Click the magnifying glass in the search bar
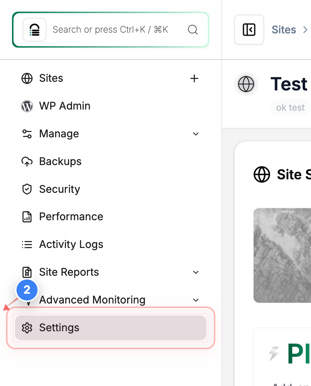This screenshot has width=311, height=386. pyautogui.click(x=192, y=30)
